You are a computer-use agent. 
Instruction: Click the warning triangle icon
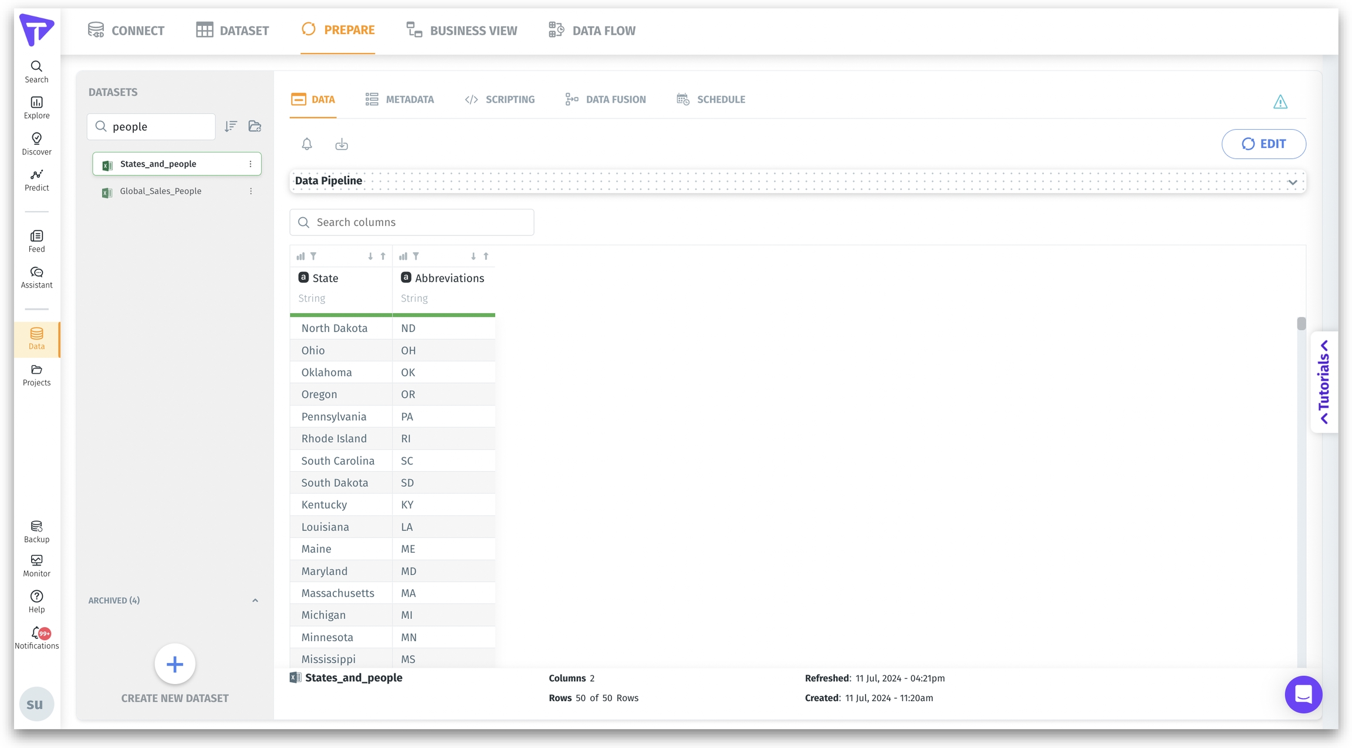[1280, 102]
